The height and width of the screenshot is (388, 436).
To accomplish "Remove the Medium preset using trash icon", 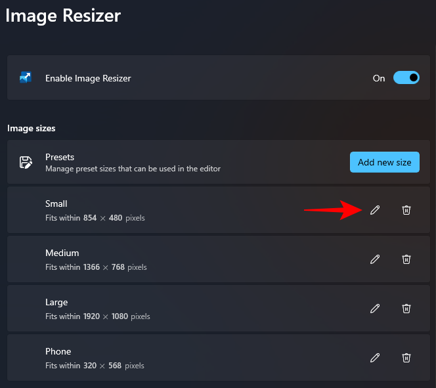I will tap(406, 259).
